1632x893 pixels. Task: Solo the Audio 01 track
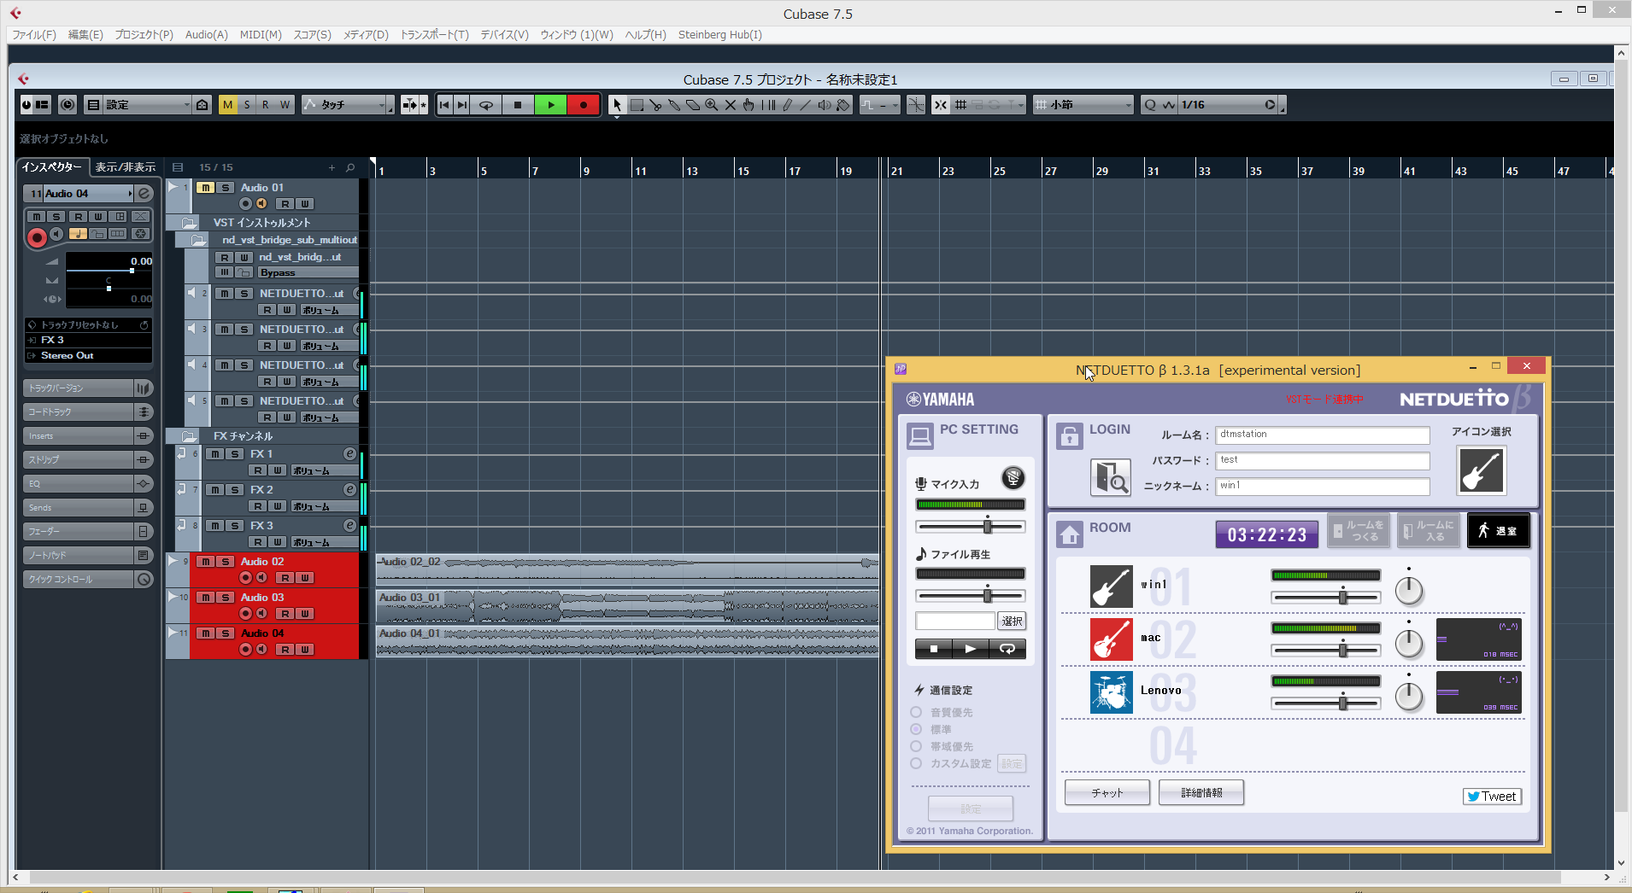(x=226, y=188)
